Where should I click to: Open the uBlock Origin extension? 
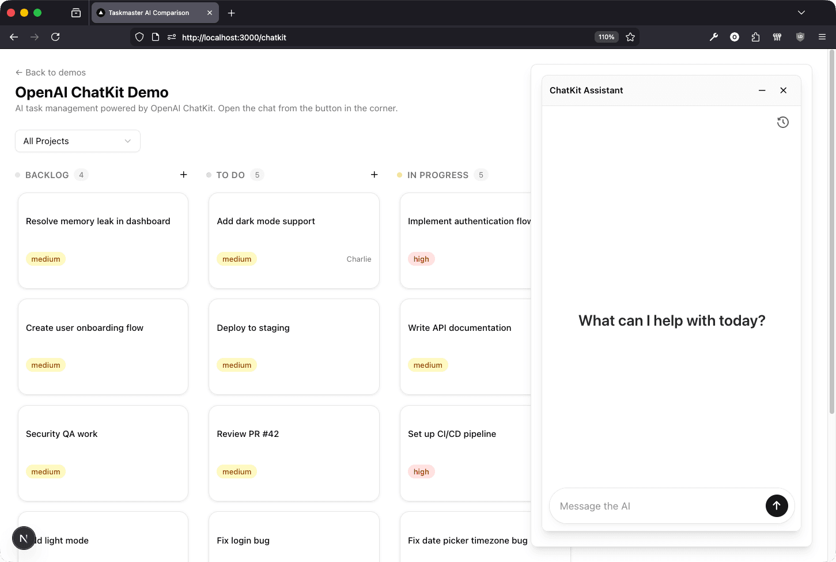click(x=800, y=37)
